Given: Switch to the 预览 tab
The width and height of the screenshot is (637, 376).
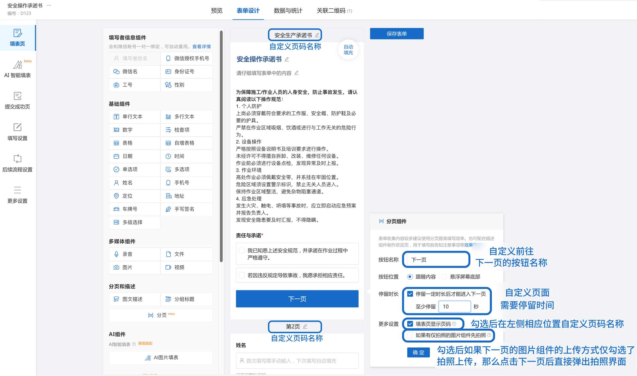Looking at the screenshot, I should tap(216, 11).
